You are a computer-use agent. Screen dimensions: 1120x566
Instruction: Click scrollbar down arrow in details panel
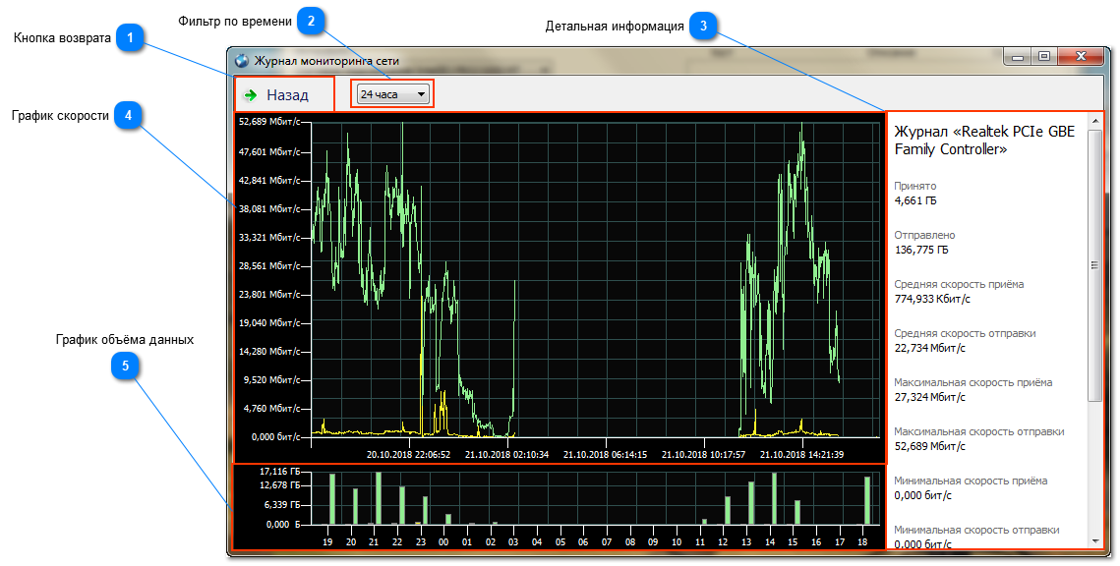point(1095,541)
